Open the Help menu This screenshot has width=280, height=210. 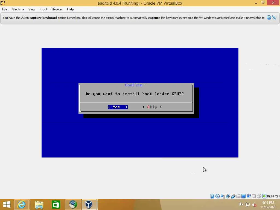pos(70,9)
